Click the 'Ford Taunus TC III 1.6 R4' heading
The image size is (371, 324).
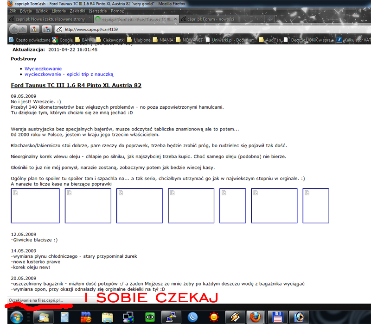pyautogui.click(x=76, y=85)
